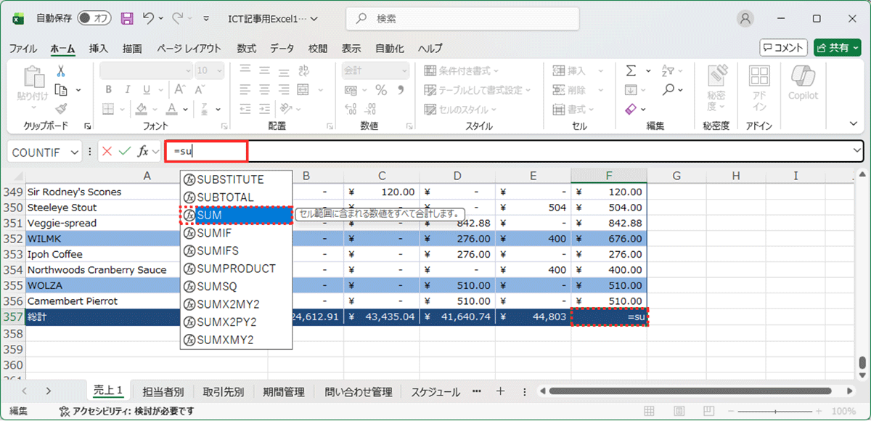Switch to the 担当者別 sheet tab
This screenshot has height=421, width=871.
[x=163, y=392]
